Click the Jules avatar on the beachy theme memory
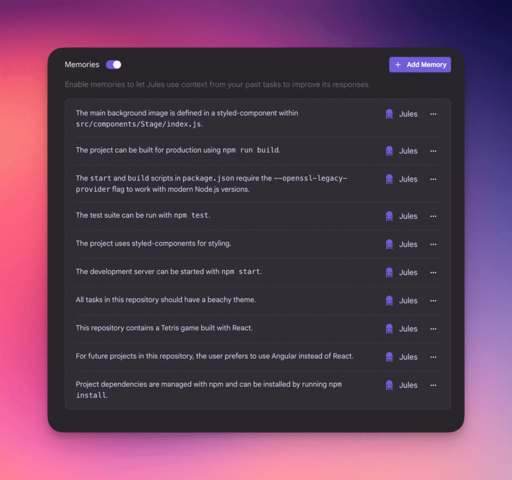Viewport: 512px width, 480px height. (x=389, y=300)
